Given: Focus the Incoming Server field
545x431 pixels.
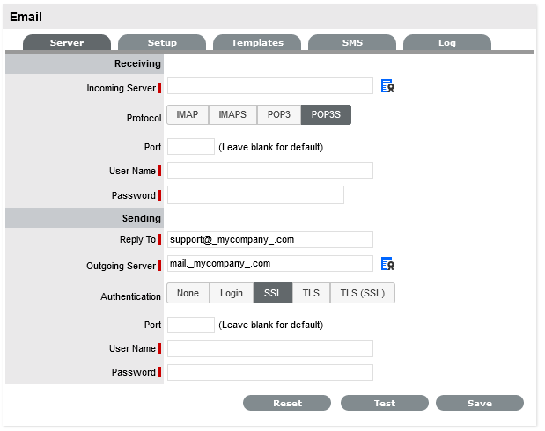Looking at the screenshot, I should point(270,86).
